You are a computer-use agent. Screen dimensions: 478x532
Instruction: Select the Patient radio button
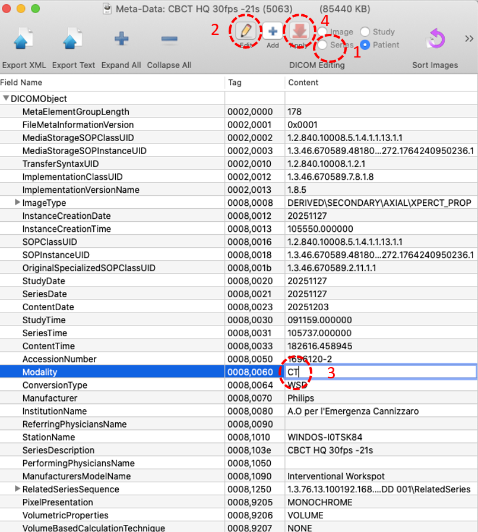[365, 45]
